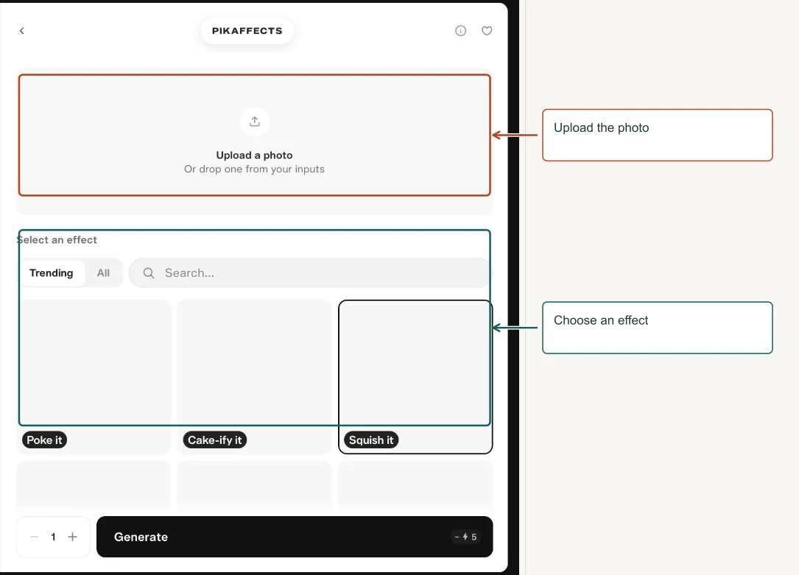The width and height of the screenshot is (799, 575).
Task: Click 'Or drop one from your inputs'
Action: click(254, 169)
